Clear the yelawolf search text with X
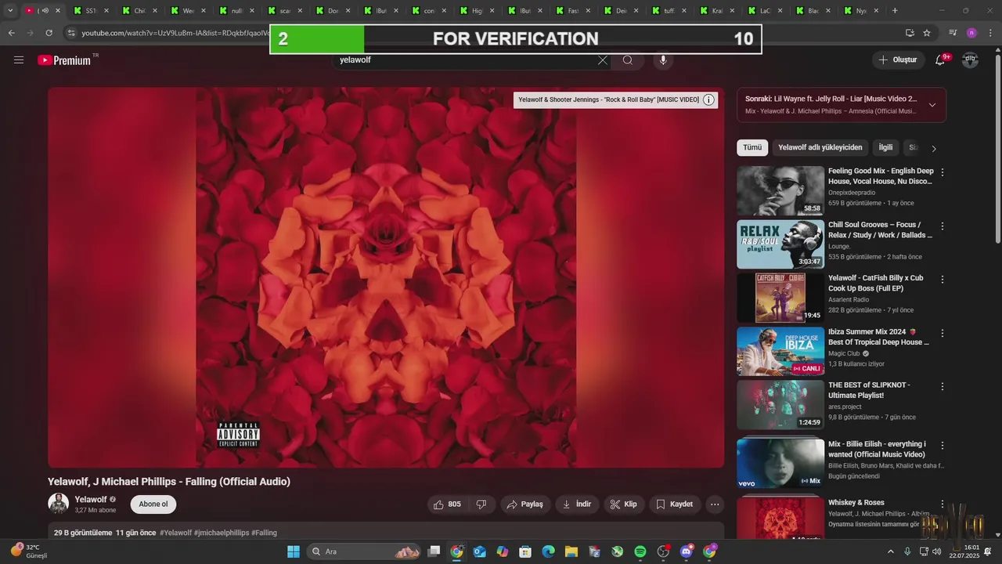The width and height of the screenshot is (1002, 564). [x=603, y=60]
